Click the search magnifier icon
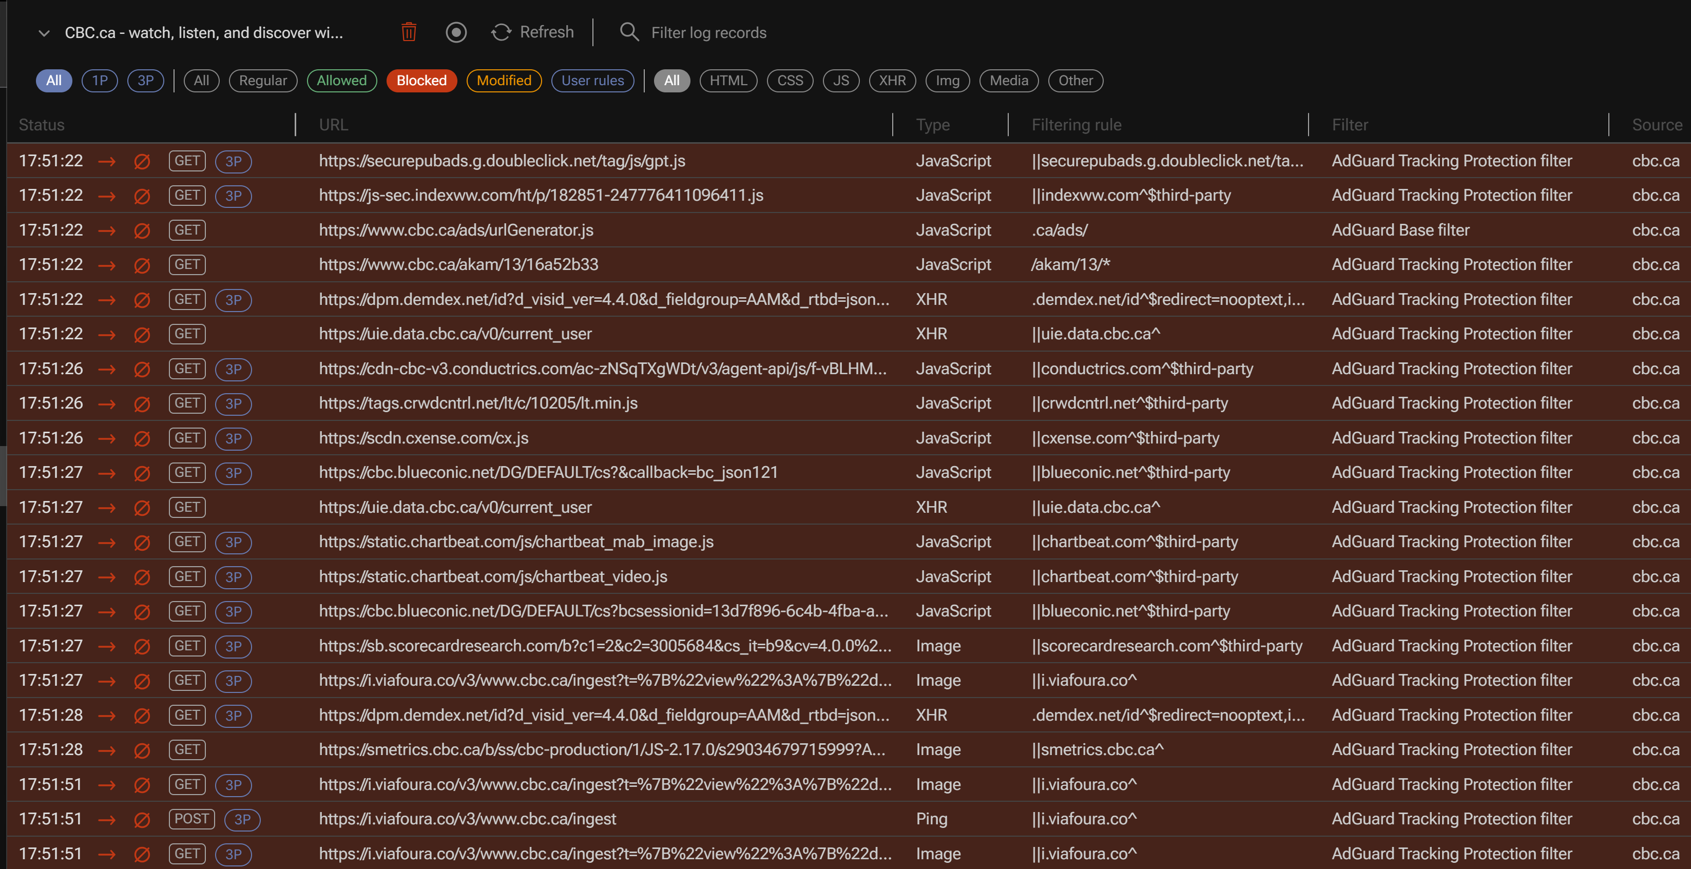 (629, 32)
